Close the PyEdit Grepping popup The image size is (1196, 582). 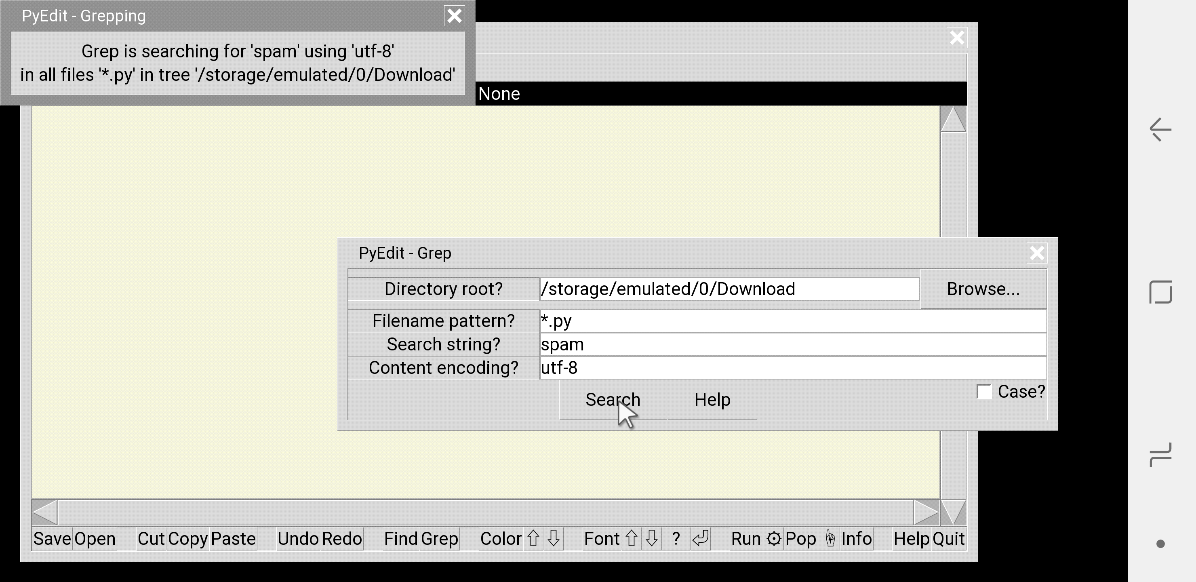coord(454,16)
